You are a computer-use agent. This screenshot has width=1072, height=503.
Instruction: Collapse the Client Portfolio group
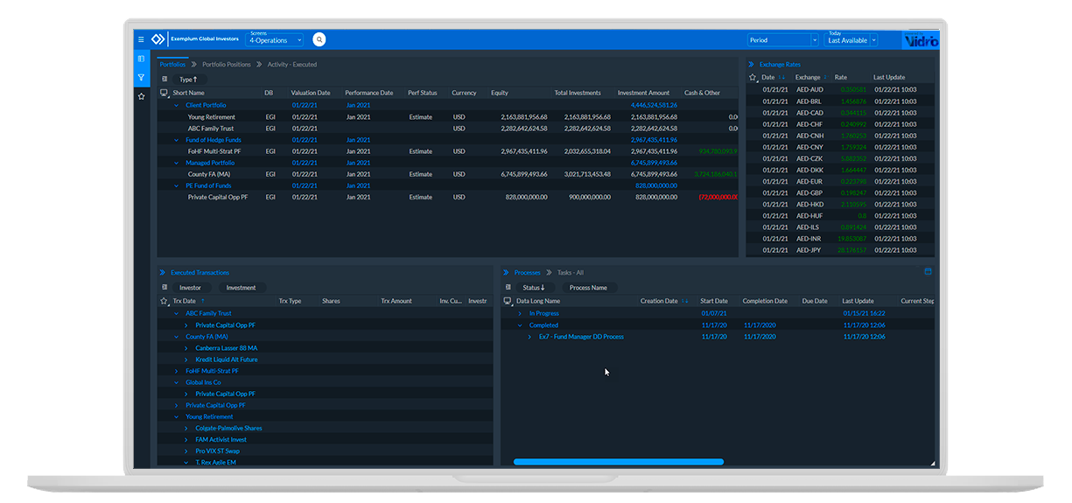(x=175, y=105)
